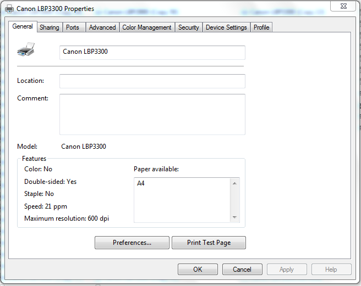Switch to the Sharing tab
Image resolution: width=361 pixels, height=286 pixels.
[x=50, y=27]
